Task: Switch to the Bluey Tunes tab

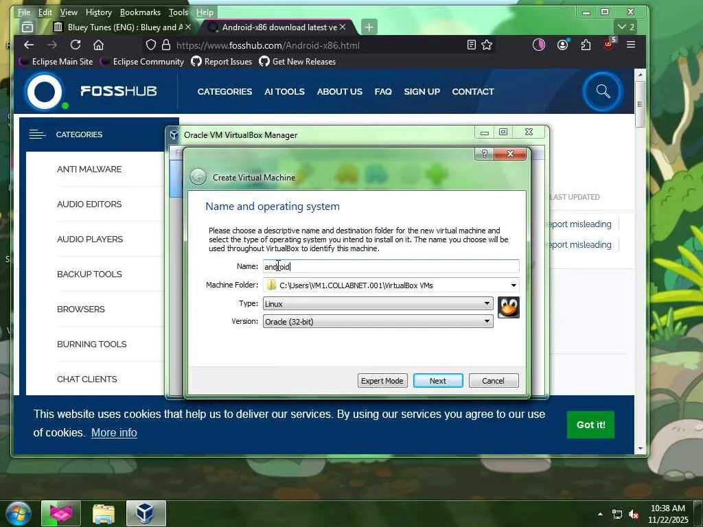Action: coord(122,27)
